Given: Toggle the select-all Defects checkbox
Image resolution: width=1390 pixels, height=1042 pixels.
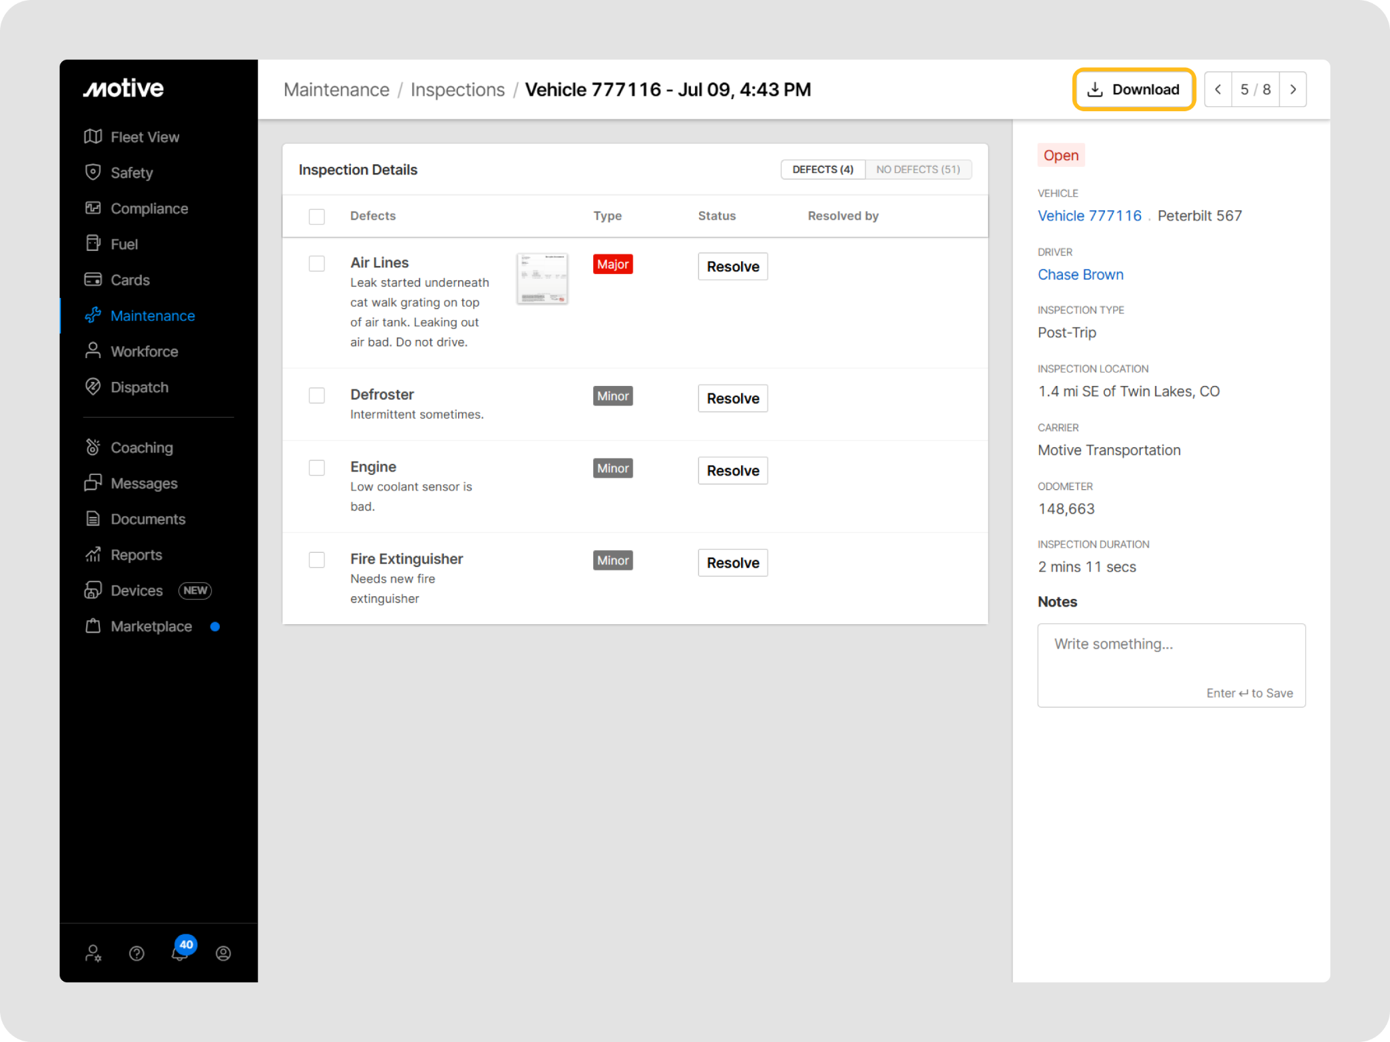Looking at the screenshot, I should click(317, 216).
